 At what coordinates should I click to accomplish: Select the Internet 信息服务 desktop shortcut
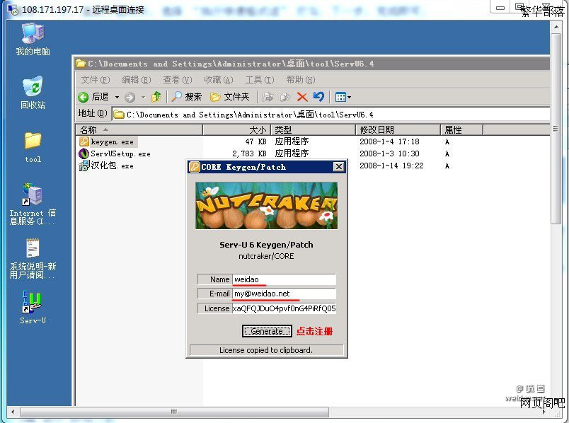pos(33,204)
